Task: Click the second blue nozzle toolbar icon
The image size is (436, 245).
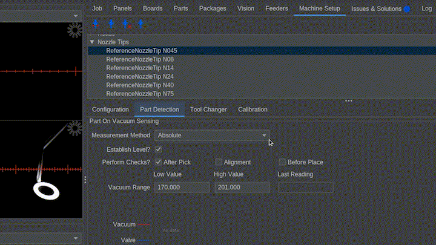Action: [x=111, y=24]
